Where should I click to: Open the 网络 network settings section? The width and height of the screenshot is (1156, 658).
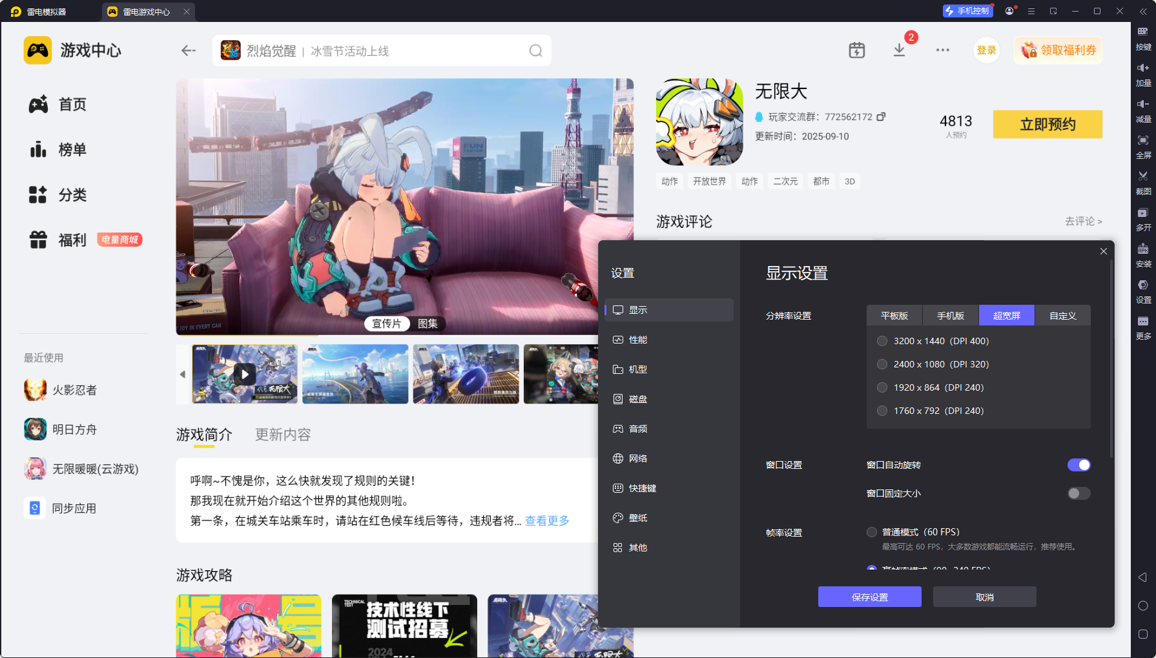[637, 458]
